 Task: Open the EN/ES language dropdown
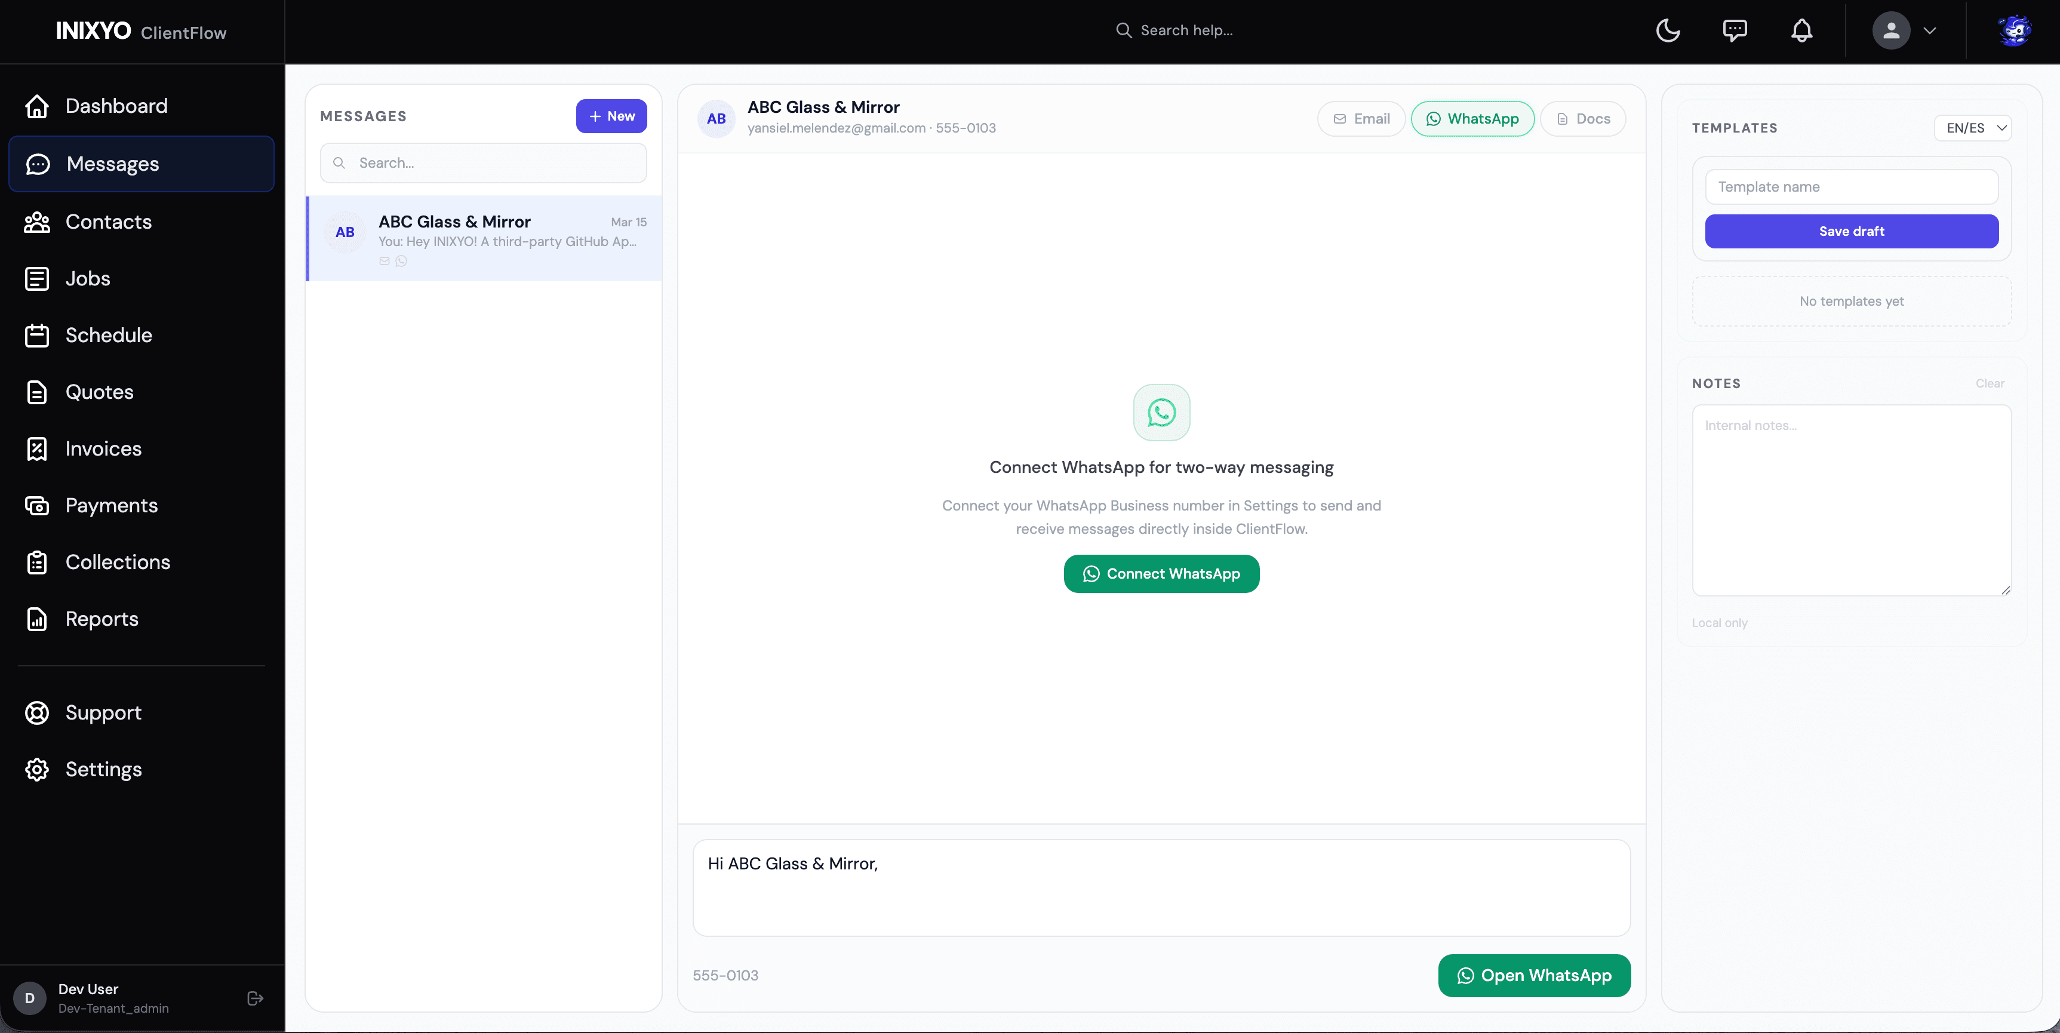(1973, 128)
